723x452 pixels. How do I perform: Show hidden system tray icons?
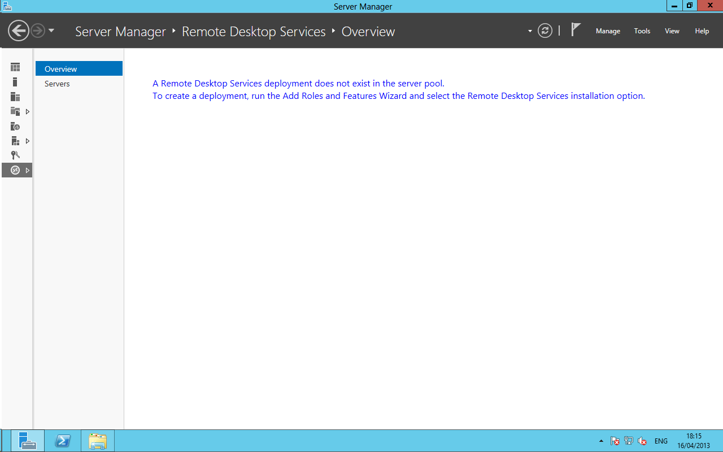601,441
